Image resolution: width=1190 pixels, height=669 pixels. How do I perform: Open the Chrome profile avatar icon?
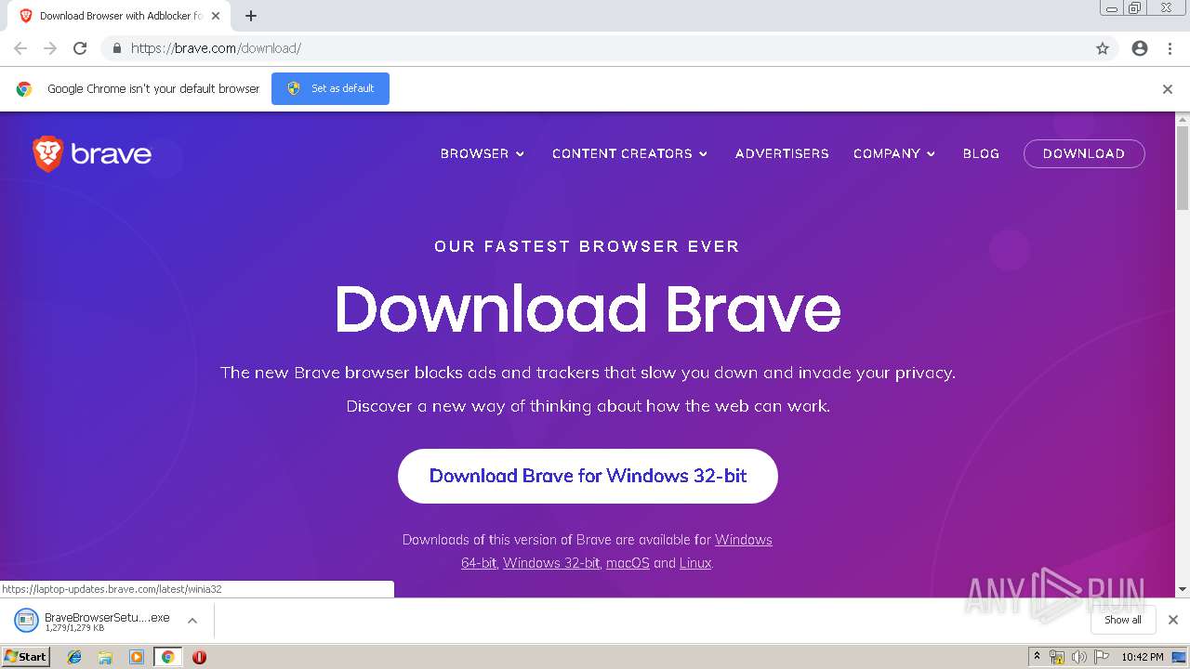(1140, 48)
